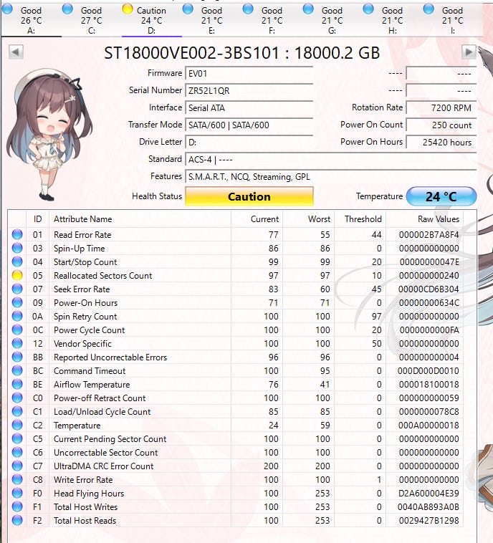Click the blue status icon for Start/Stop Count
The width and height of the screenshot is (493, 543).
17,261
